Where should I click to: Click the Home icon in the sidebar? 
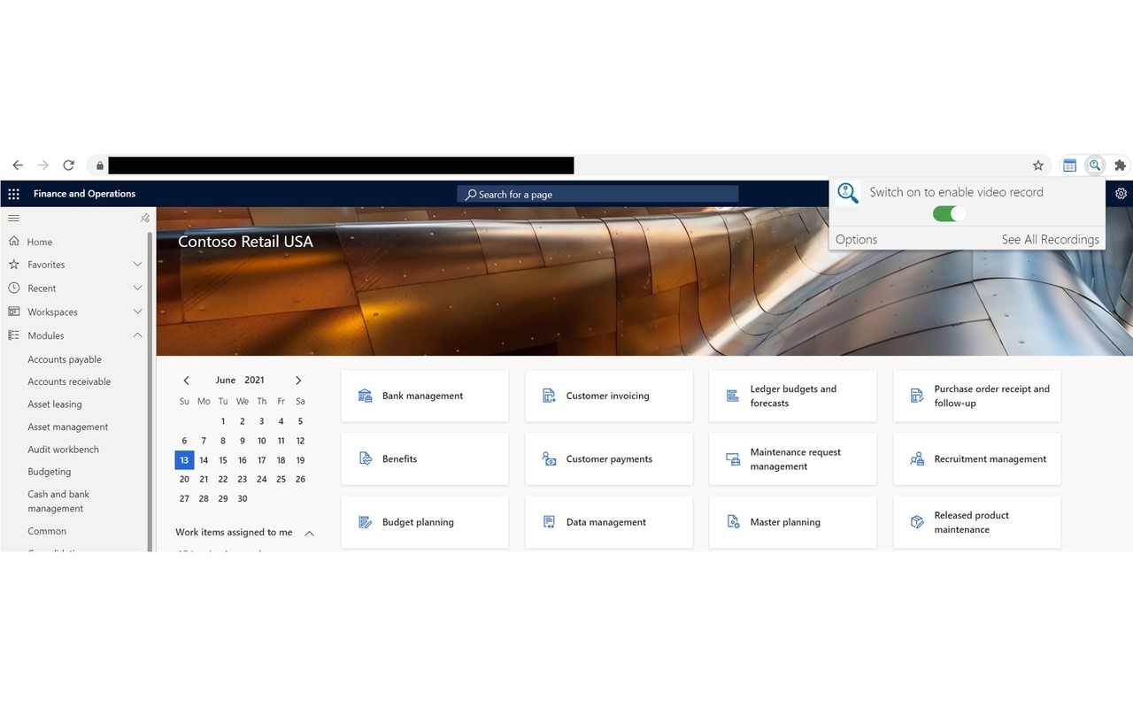point(15,241)
